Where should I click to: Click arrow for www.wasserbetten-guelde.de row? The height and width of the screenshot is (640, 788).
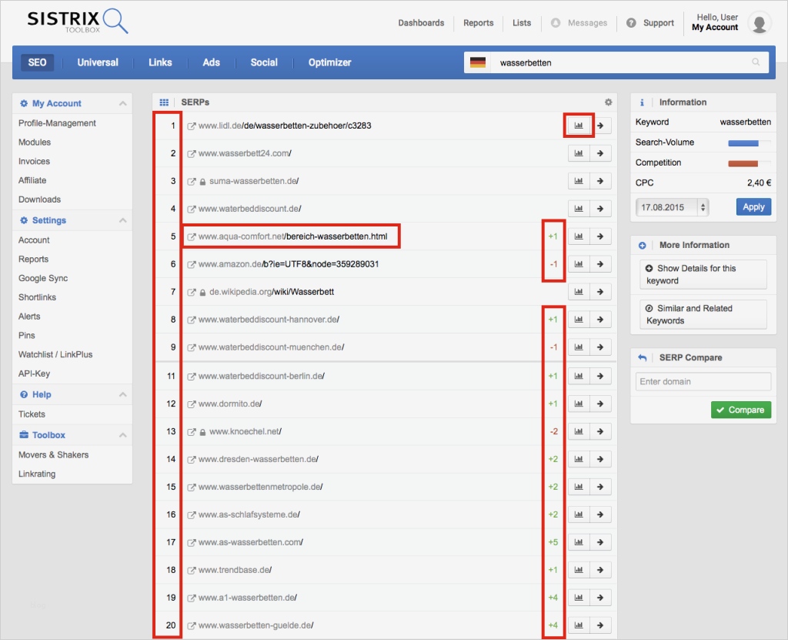point(600,625)
